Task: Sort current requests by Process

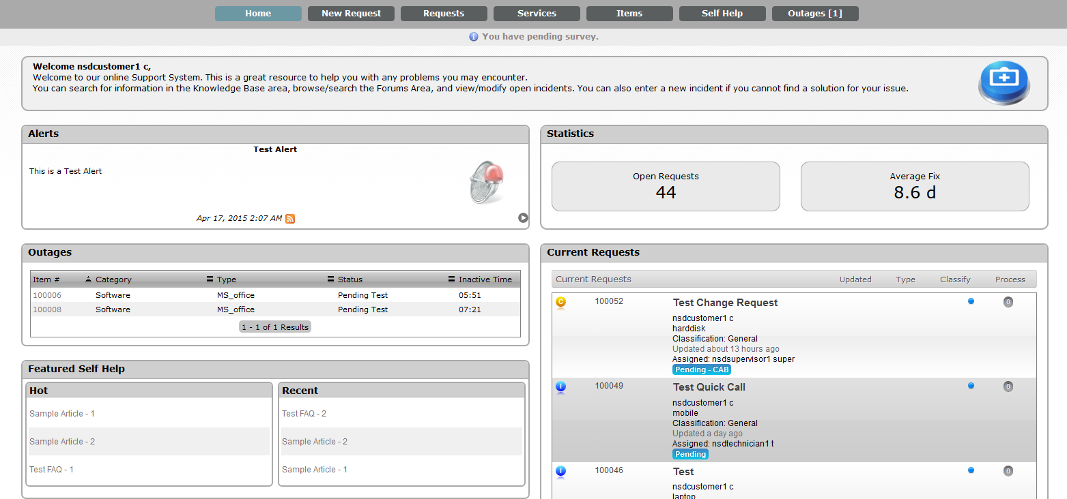Action: coord(1010,279)
